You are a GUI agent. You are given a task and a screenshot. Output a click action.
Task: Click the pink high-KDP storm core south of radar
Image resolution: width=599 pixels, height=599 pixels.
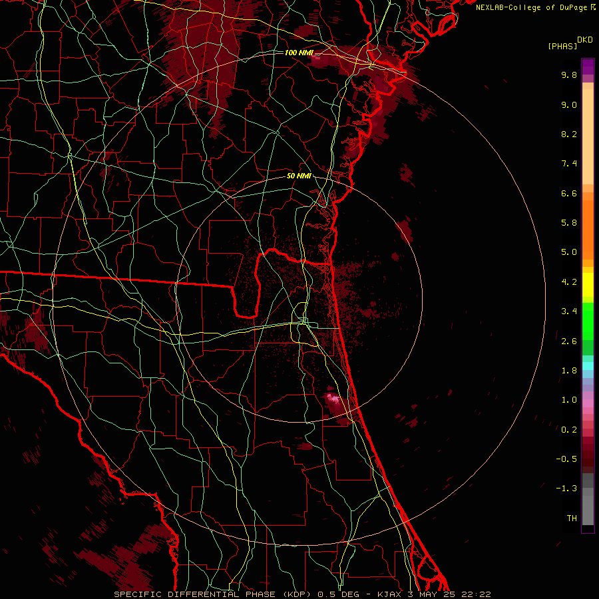(335, 399)
